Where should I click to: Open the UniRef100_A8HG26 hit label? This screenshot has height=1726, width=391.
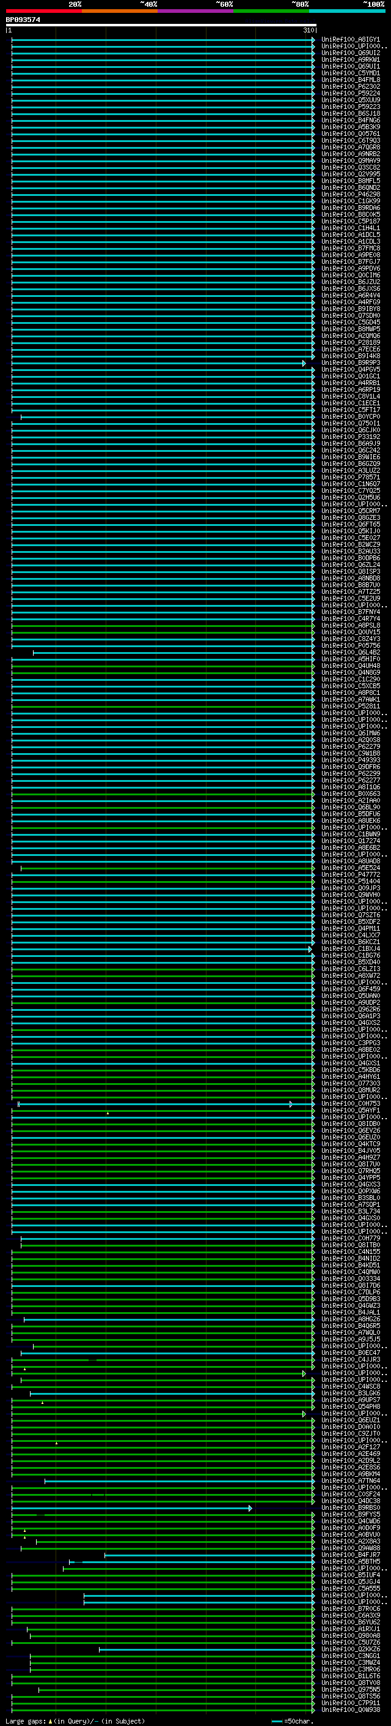(350, 1319)
